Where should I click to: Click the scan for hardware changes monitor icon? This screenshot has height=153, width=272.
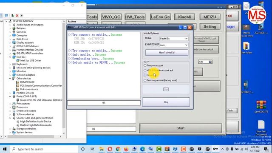pyautogui.click(x=6, y=15)
